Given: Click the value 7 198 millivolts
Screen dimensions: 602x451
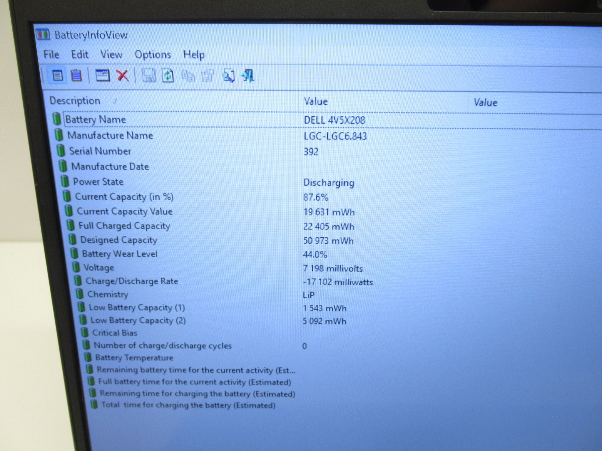Looking at the screenshot, I should coord(333,268).
